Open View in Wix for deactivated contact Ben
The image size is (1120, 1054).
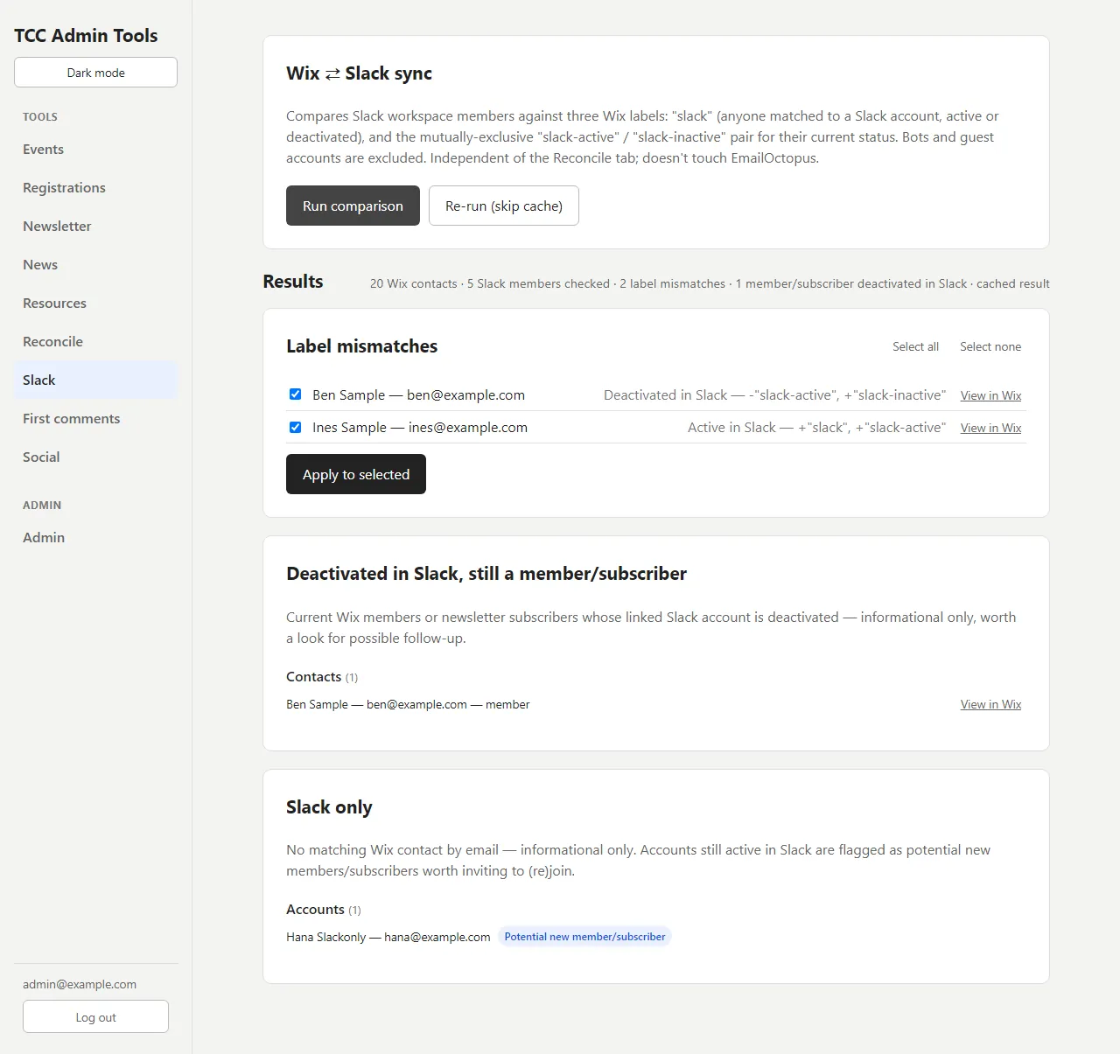pyautogui.click(x=990, y=704)
